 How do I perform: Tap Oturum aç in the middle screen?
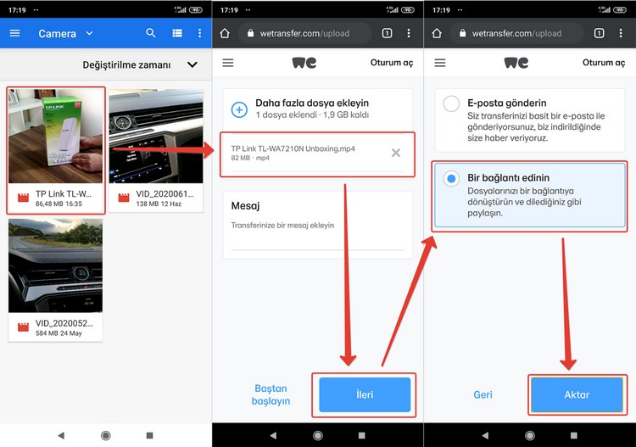391,63
